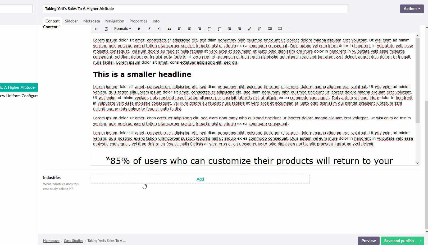Click the search field in left panel

pos(16,9)
